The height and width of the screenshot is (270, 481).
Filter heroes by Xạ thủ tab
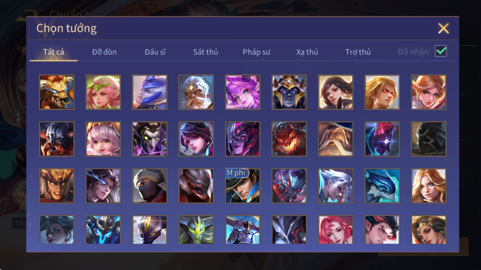(307, 52)
